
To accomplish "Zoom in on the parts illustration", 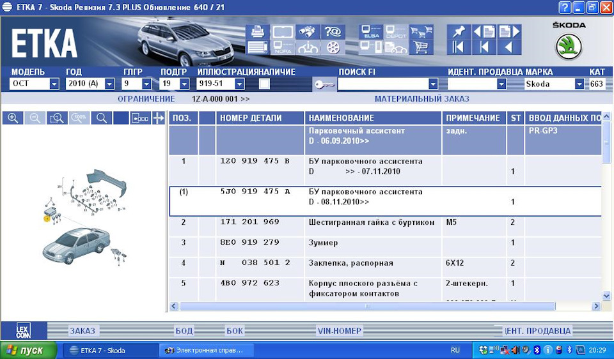I will click(x=13, y=118).
